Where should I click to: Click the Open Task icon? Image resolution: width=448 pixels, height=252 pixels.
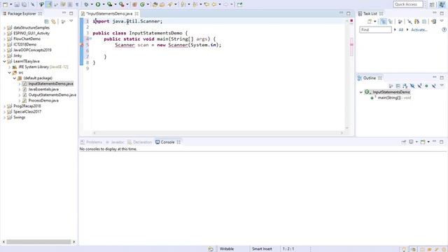[x=162, y=4]
